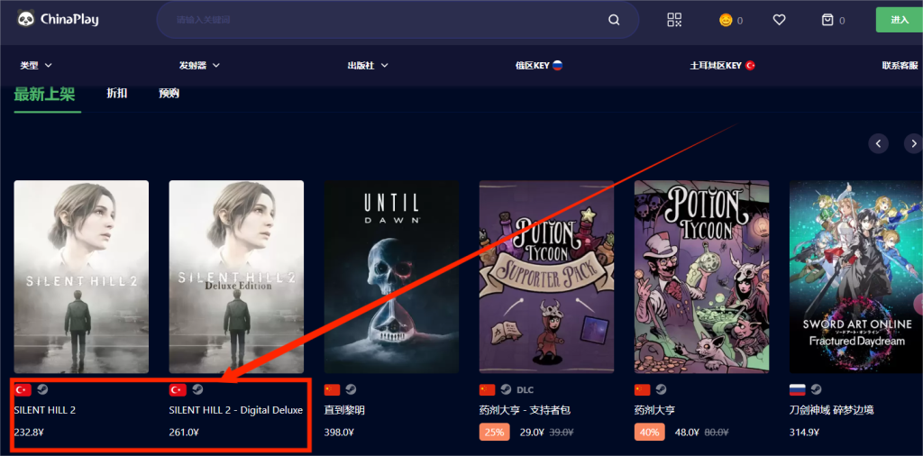Viewport: 923px width, 456px height.
Task: Select the 最新上架 tab
Action: click(44, 94)
